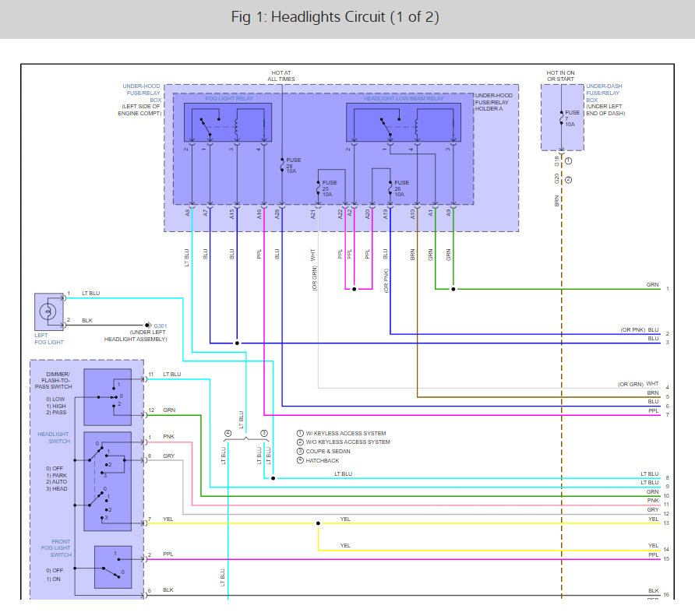Click the Fuse 25 10A symbol
Viewport: 695px width, 616px height.
point(318,188)
